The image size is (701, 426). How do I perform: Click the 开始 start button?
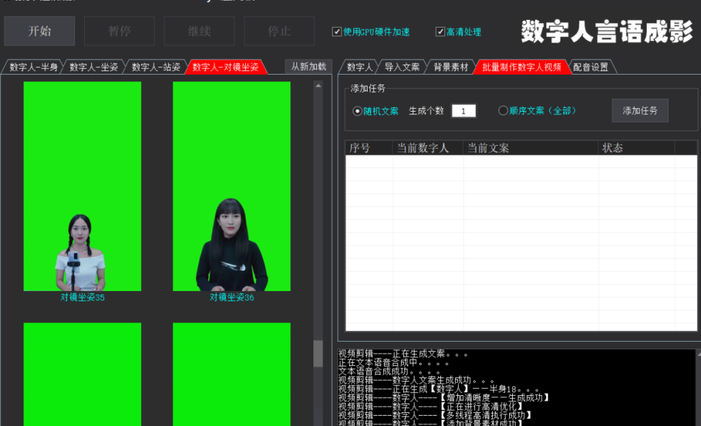pyautogui.click(x=39, y=31)
